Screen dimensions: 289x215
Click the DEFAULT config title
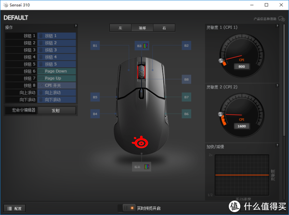(16, 18)
